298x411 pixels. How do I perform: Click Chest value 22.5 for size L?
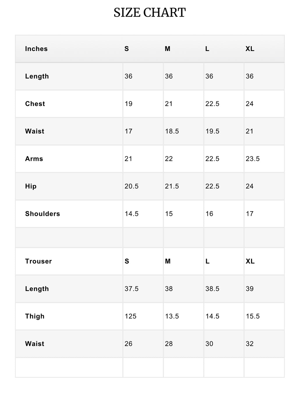tap(212, 104)
